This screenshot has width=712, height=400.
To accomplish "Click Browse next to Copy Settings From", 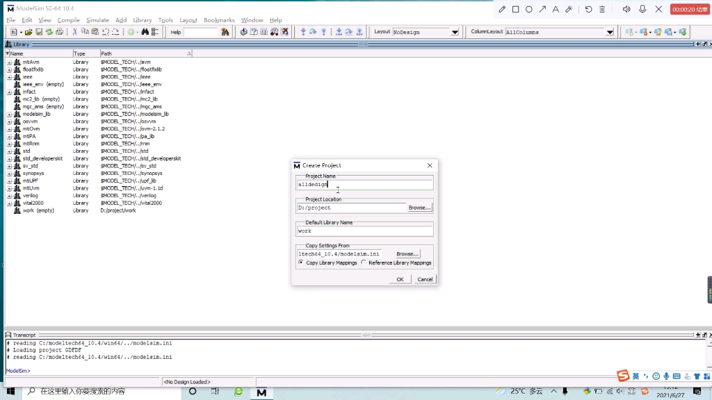I will (407, 254).
